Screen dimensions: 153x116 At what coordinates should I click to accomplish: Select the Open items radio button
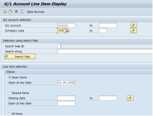tap(10, 77)
